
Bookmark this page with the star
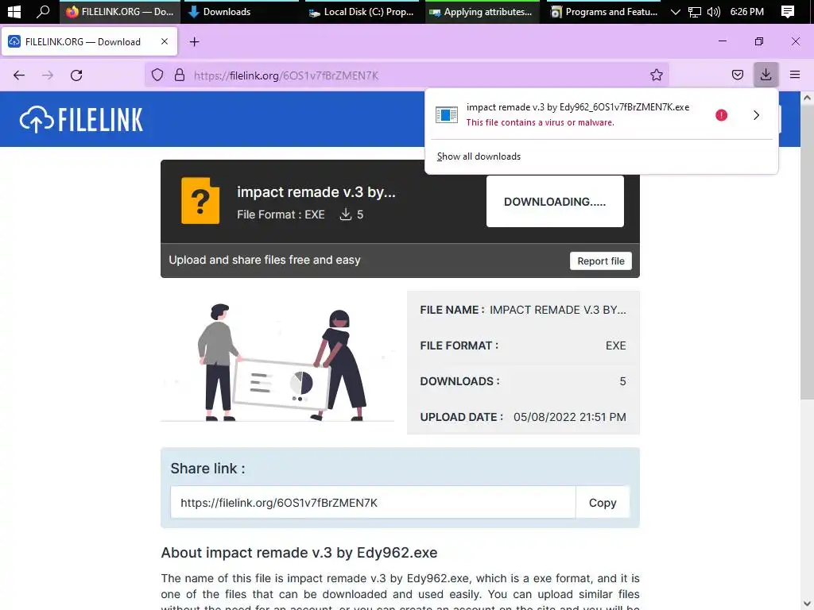click(656, 75)
